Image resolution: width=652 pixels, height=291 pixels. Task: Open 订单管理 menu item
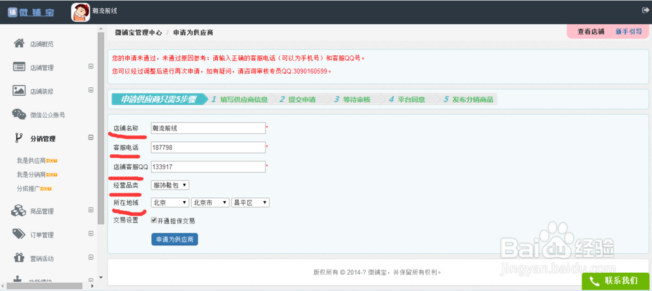coord(42,235)
